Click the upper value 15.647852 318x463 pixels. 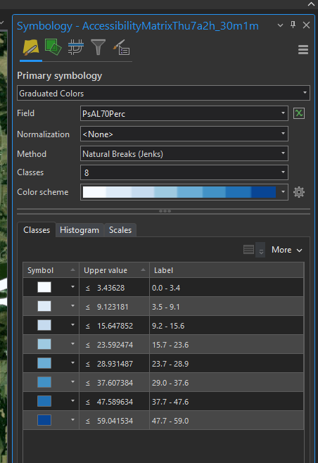115,326
